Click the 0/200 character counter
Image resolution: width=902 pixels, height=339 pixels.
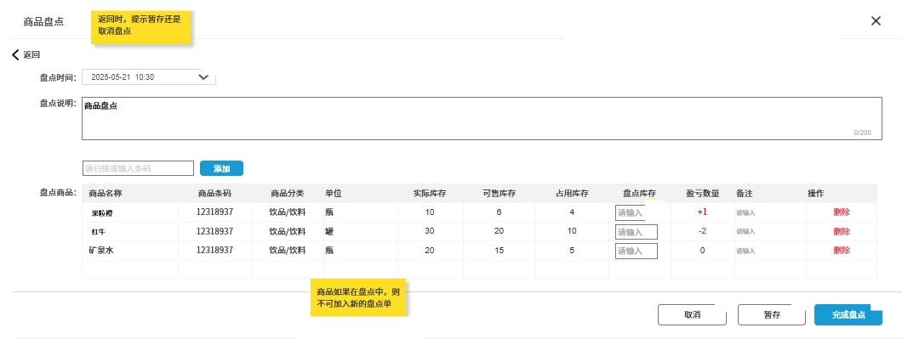(x=862, y=133)
